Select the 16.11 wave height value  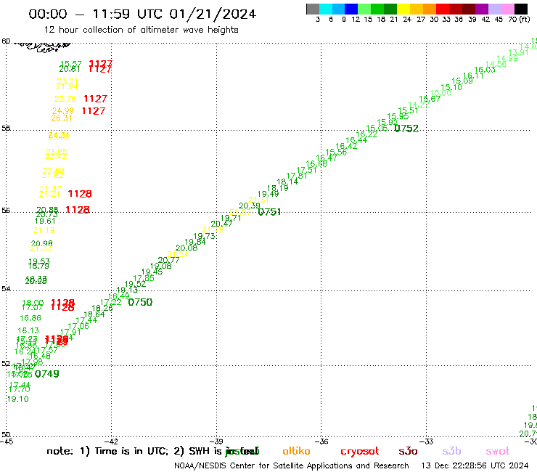[x=473, y=76]
